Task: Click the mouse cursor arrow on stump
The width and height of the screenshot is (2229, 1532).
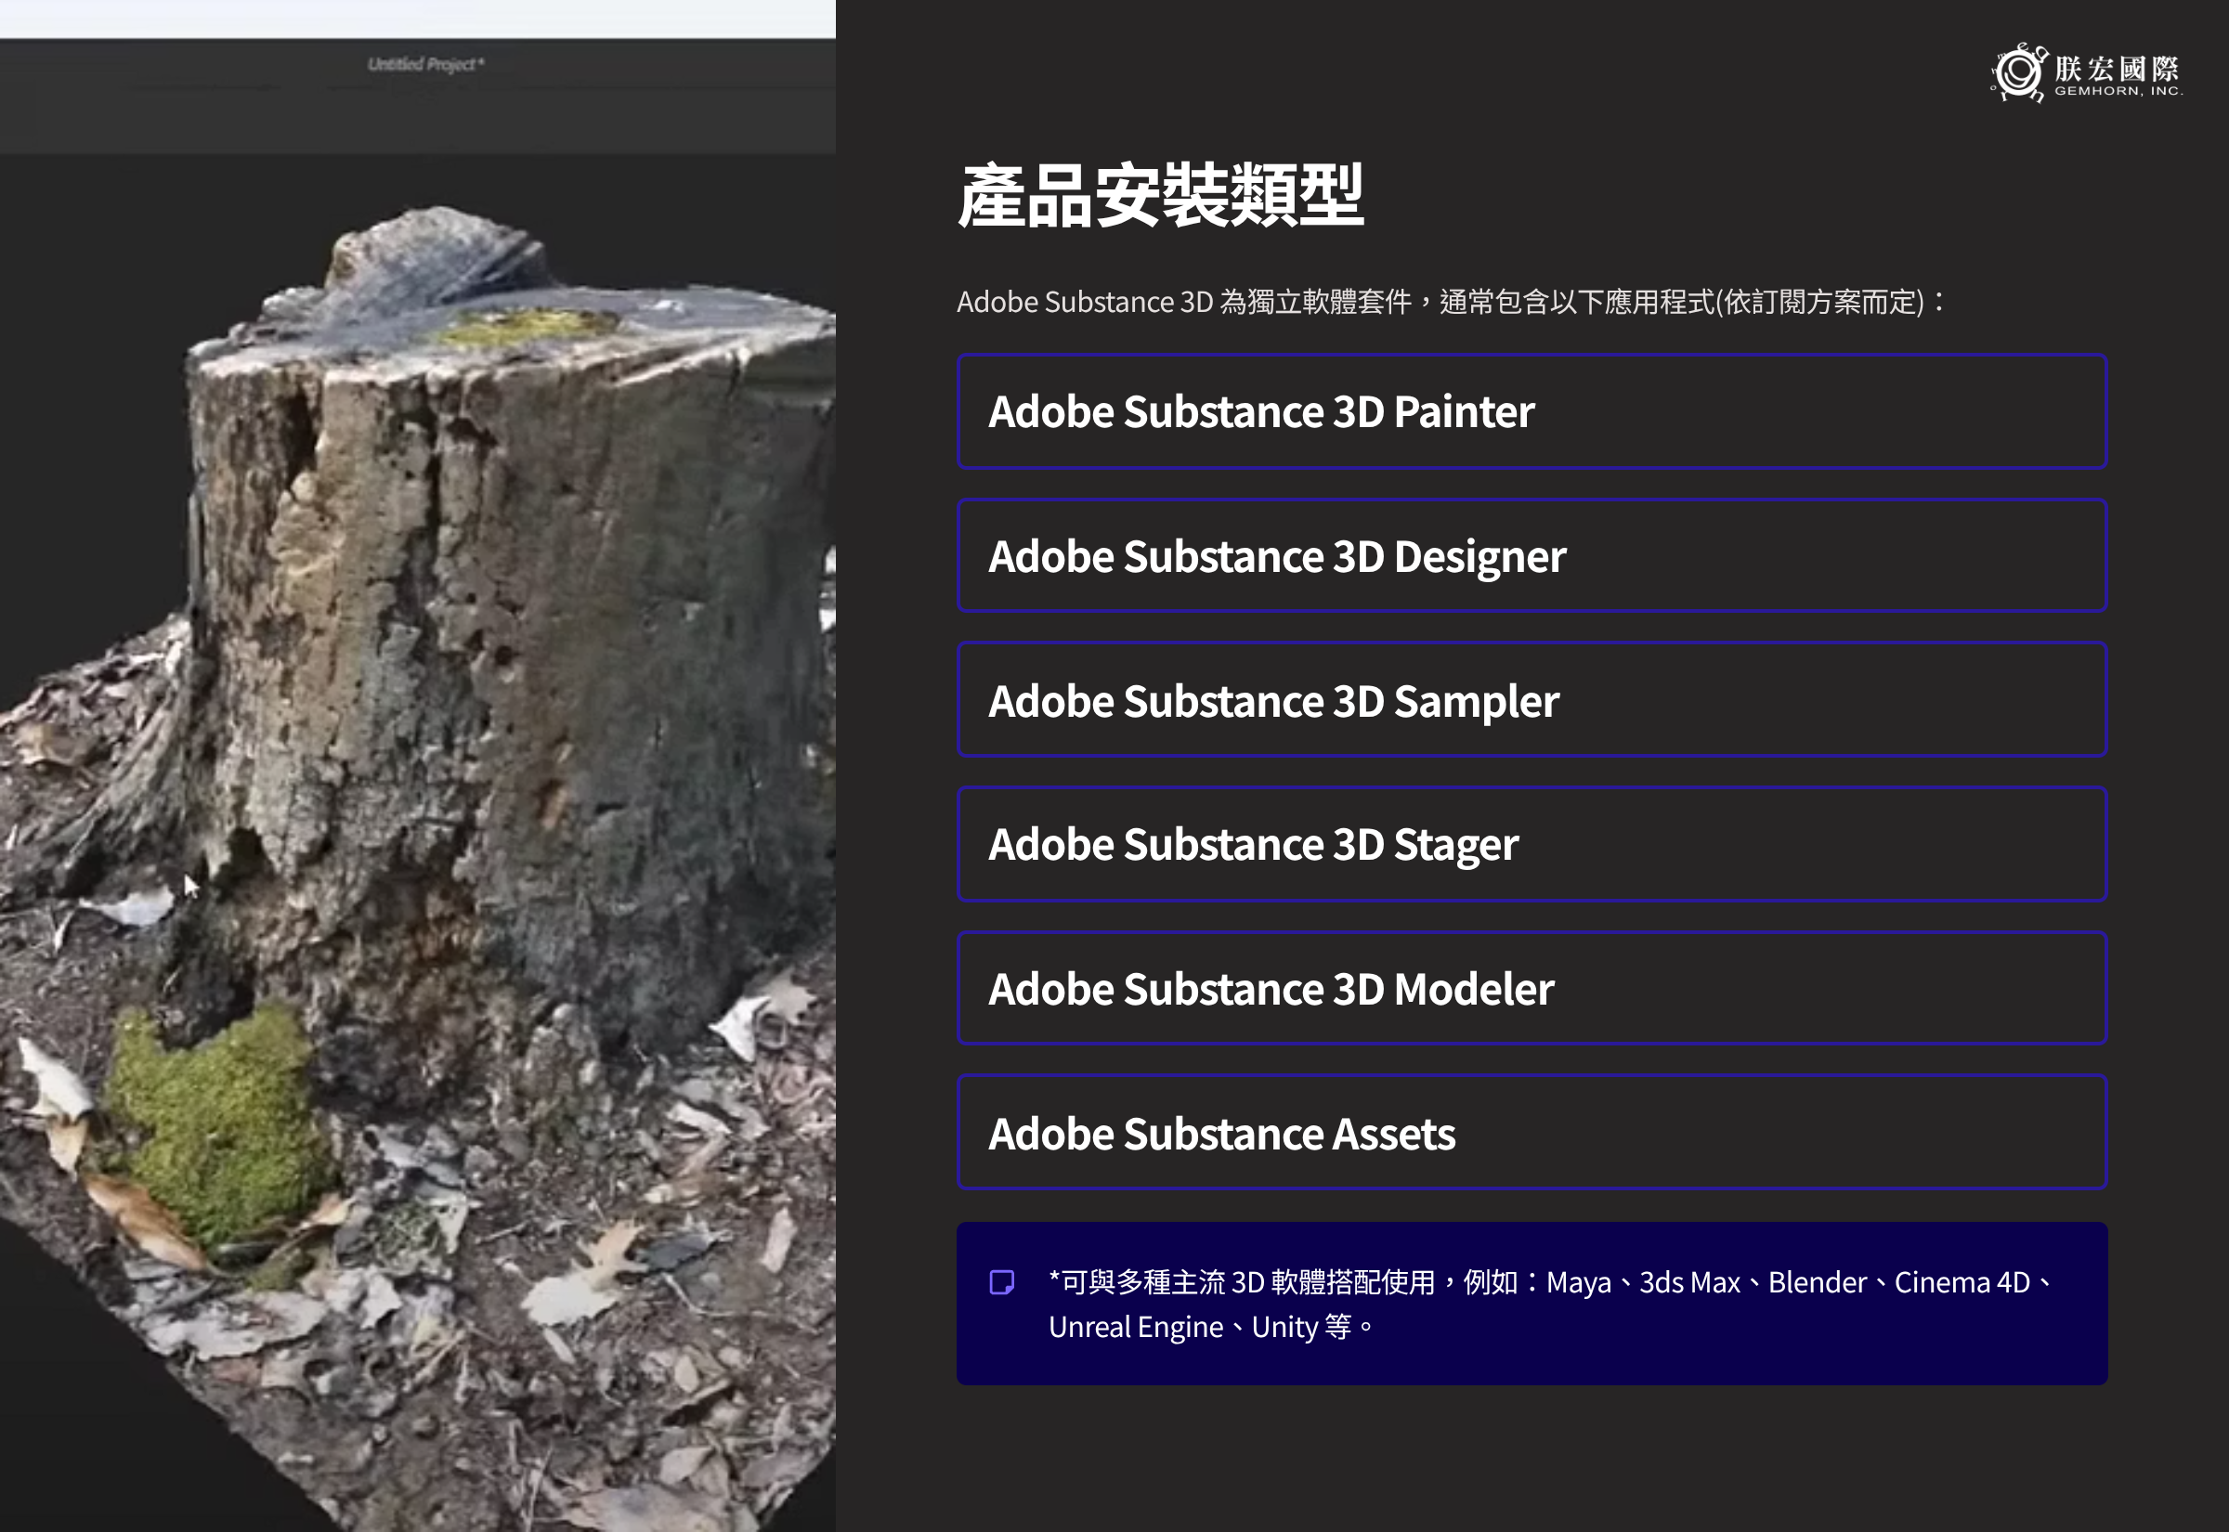Action: tap(190, 885)
